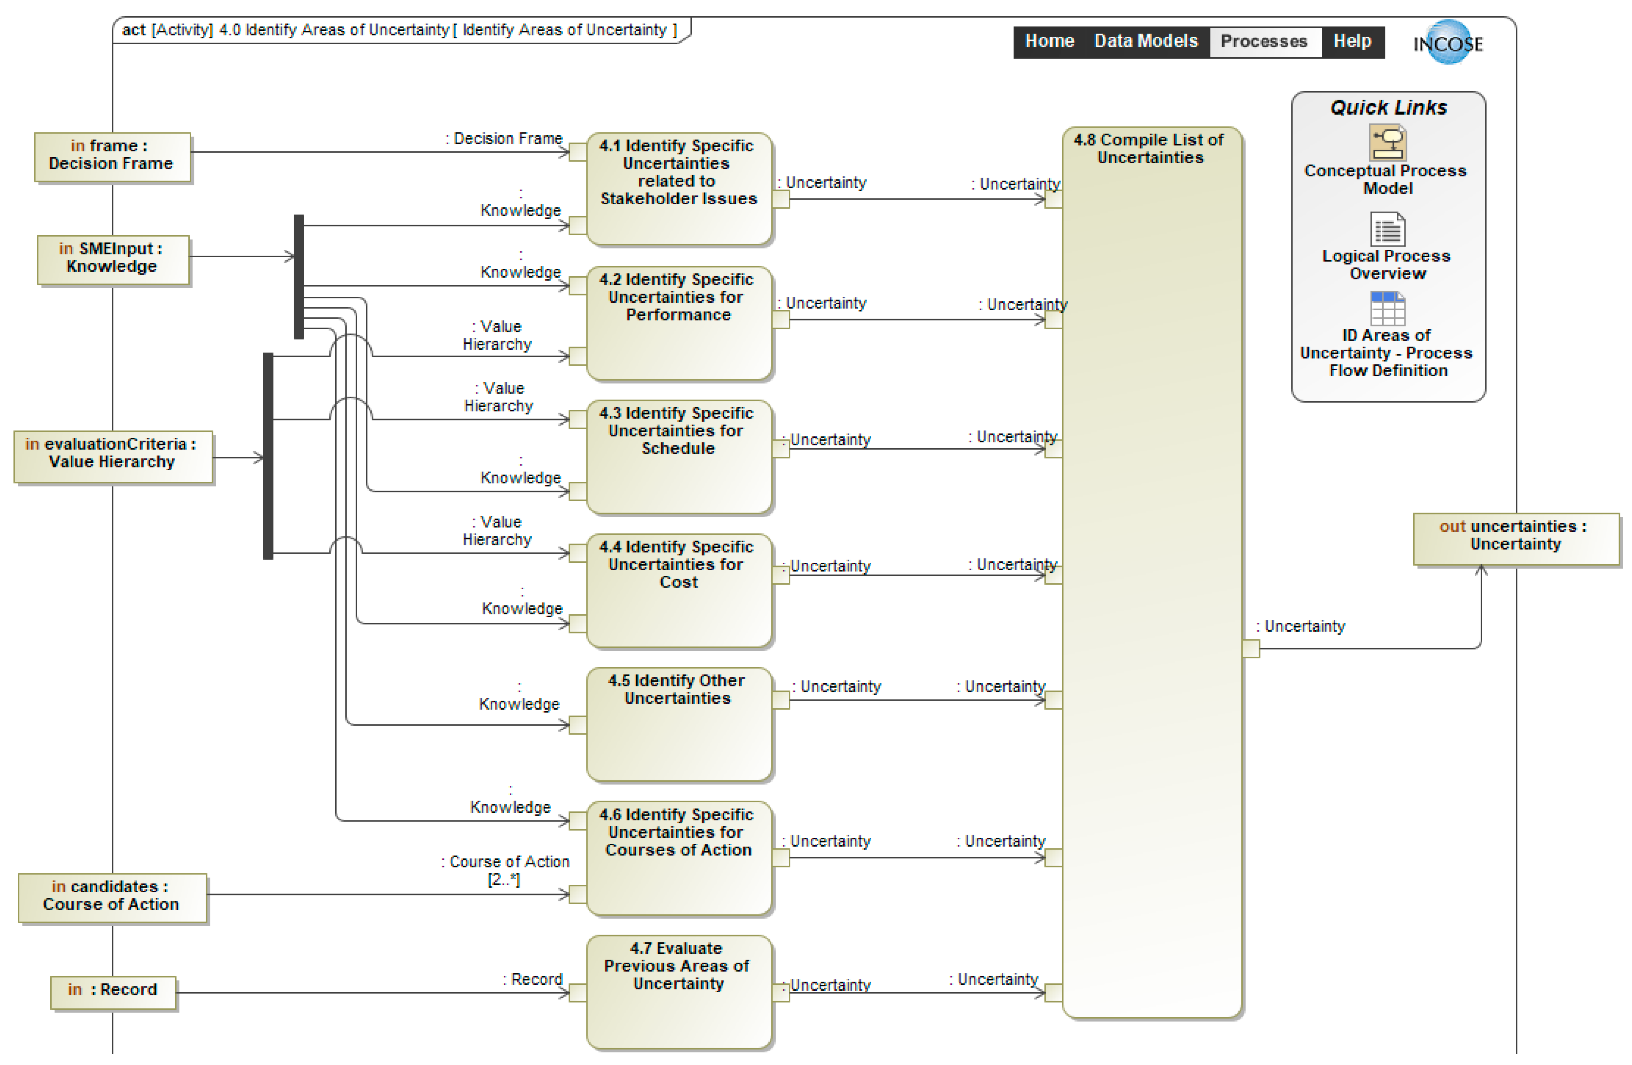Select the SMEInput Knowledge input parameter node
The height and width of the screenshot is (1065, 1632).
tap(113, 258)
